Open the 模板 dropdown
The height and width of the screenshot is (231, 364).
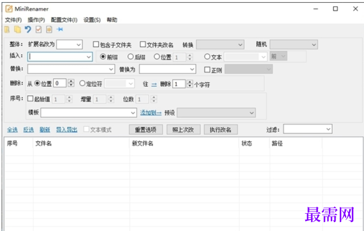pyautogui.click(x=89, y=113)
